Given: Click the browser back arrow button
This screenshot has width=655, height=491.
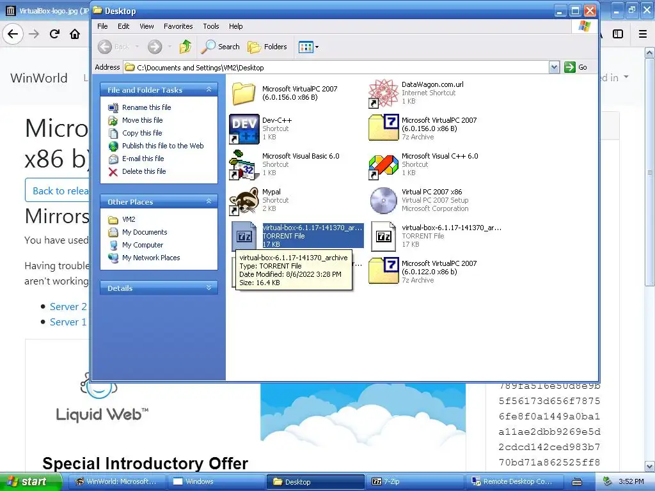Looking at the screenshot, I should click(13, 34).
